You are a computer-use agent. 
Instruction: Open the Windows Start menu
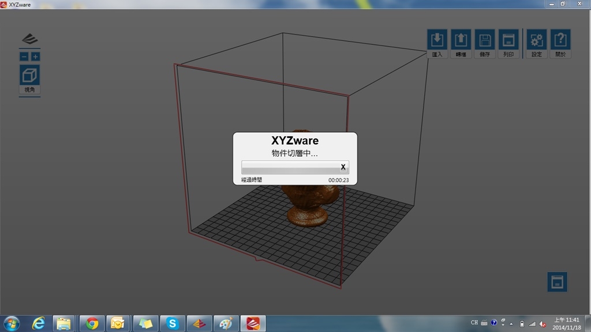point(12,324)
